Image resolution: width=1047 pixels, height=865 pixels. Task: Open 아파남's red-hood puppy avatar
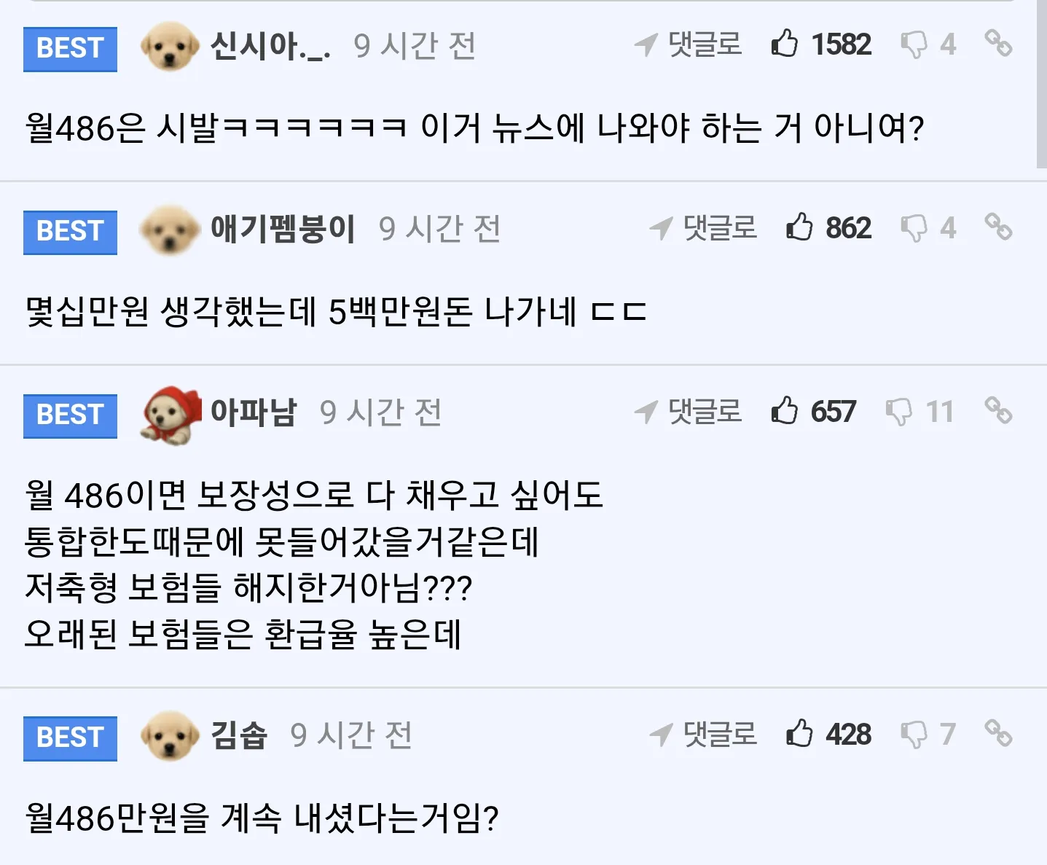(168, 412)
